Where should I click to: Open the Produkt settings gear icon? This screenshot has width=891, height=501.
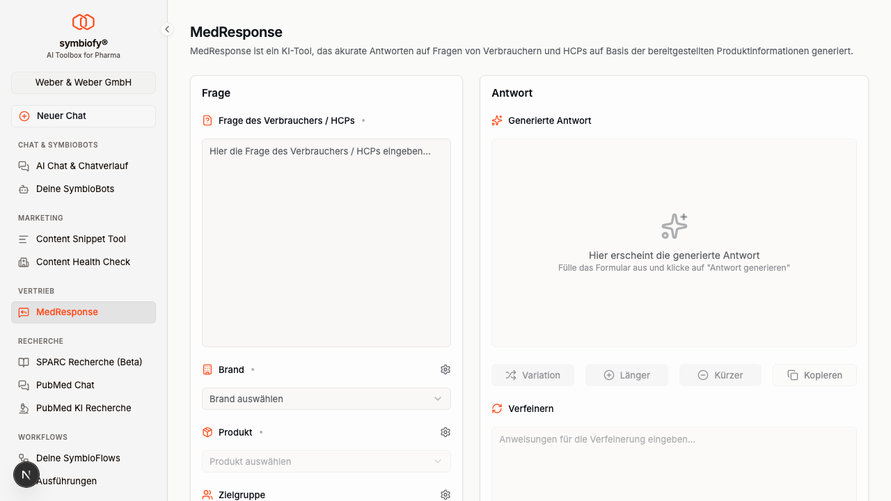(x=445, y=432)
